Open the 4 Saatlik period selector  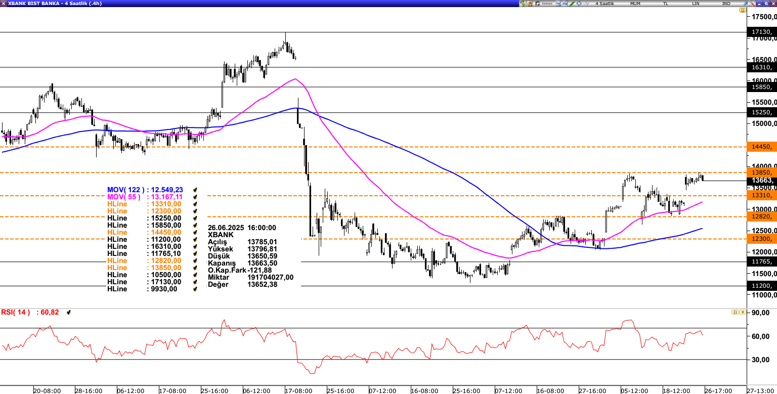pos(605,4)
